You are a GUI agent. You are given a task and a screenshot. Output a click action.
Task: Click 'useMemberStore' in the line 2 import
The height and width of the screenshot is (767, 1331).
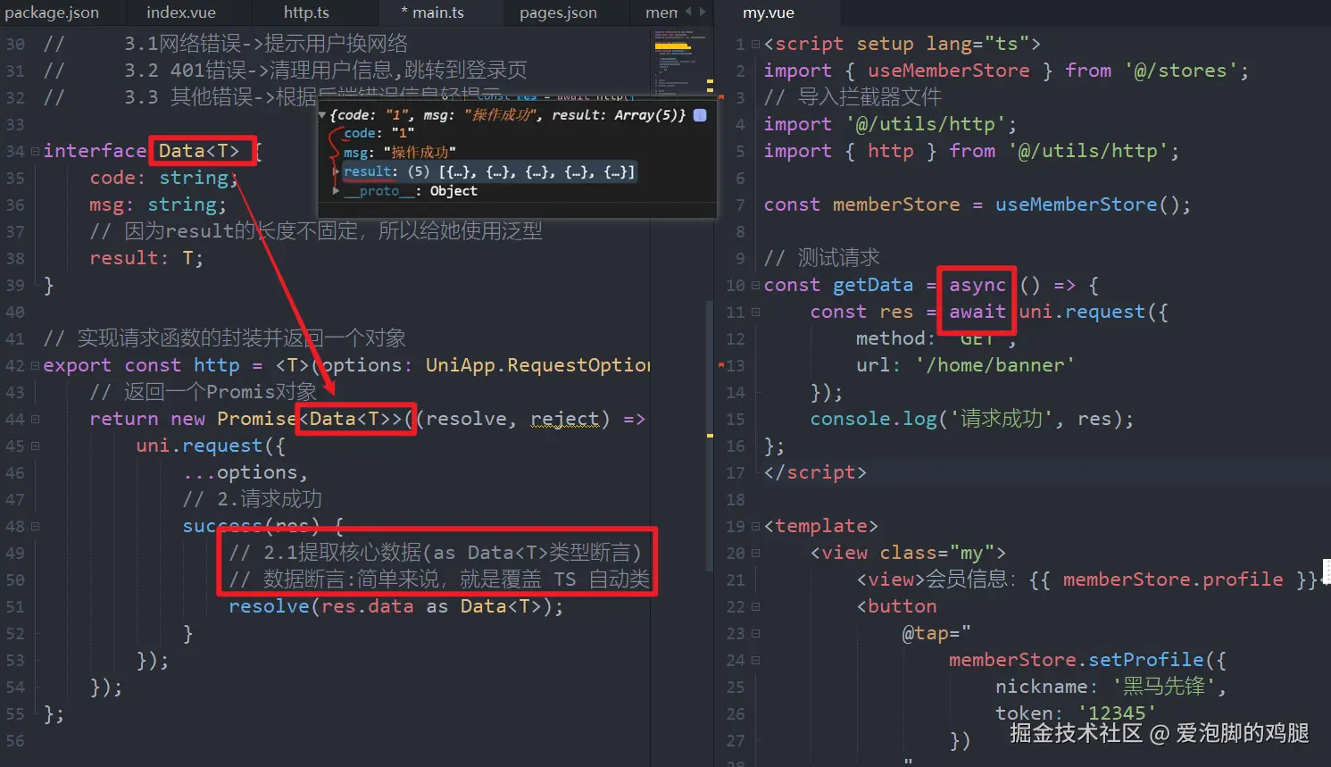click(948, 71)
